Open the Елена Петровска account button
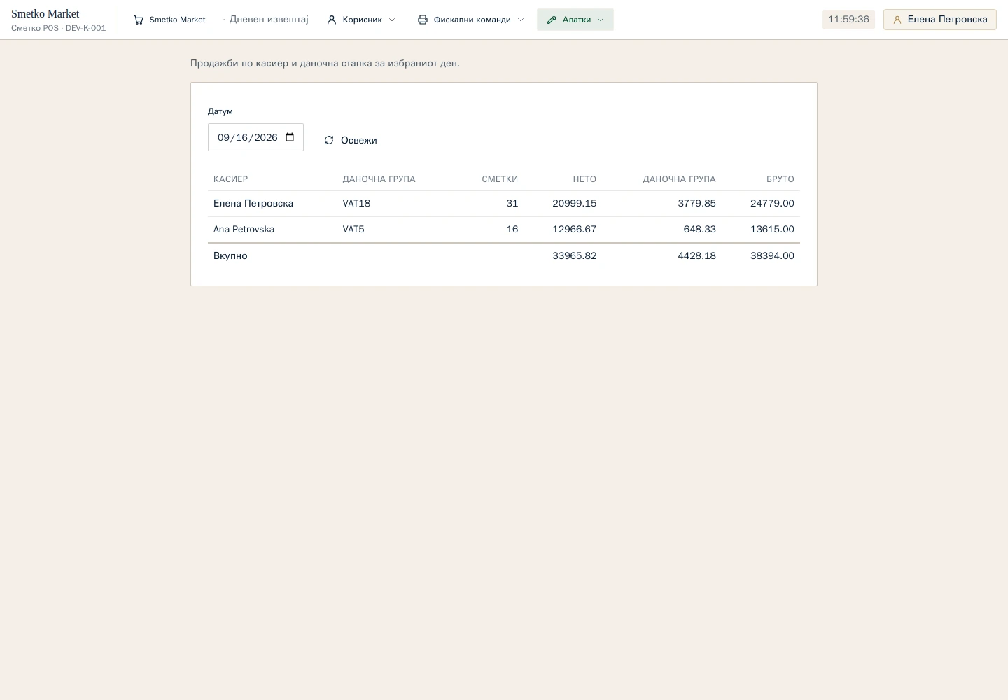The height and width of the screenshot is (700, 1008). 940,20
